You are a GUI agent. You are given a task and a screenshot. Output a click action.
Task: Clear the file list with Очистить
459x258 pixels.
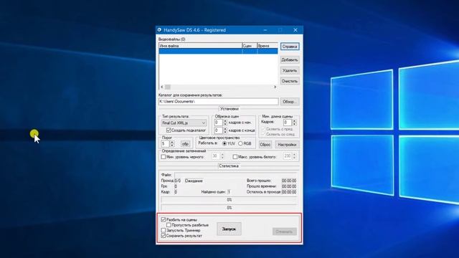pos(290,81)
